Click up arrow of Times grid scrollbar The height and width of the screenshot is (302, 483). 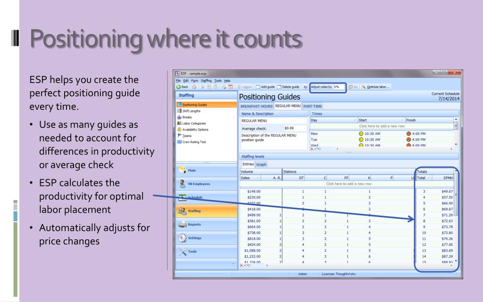pos(456,119)
